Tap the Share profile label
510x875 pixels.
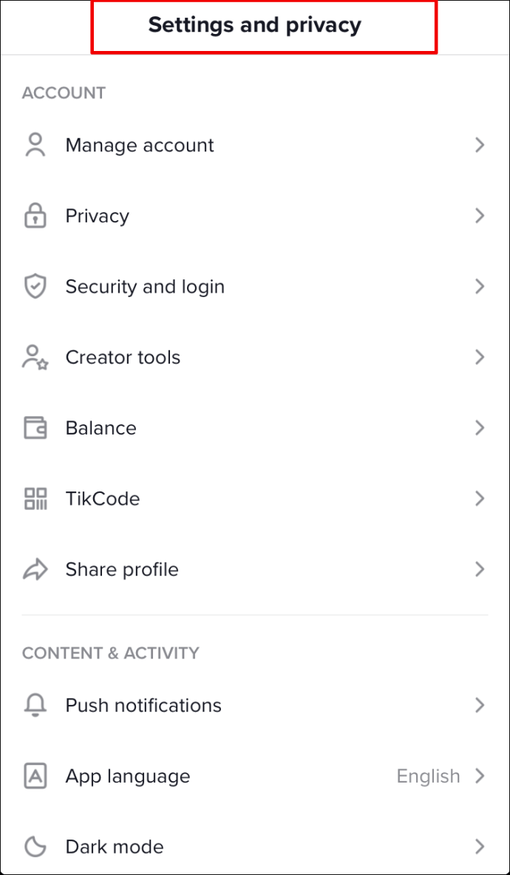coord(122,570)
